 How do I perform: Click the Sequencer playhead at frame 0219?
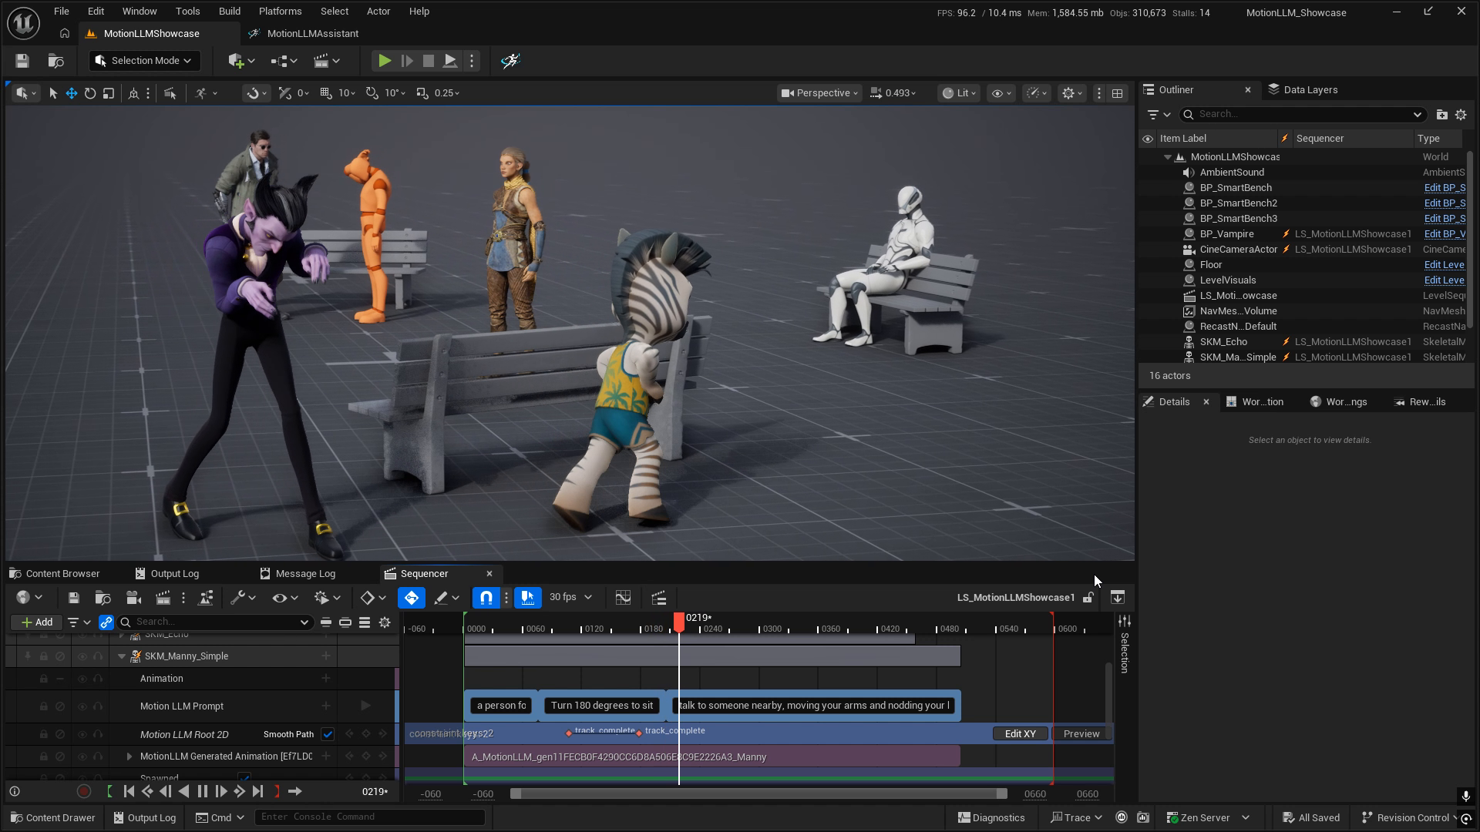coord(679,621)
